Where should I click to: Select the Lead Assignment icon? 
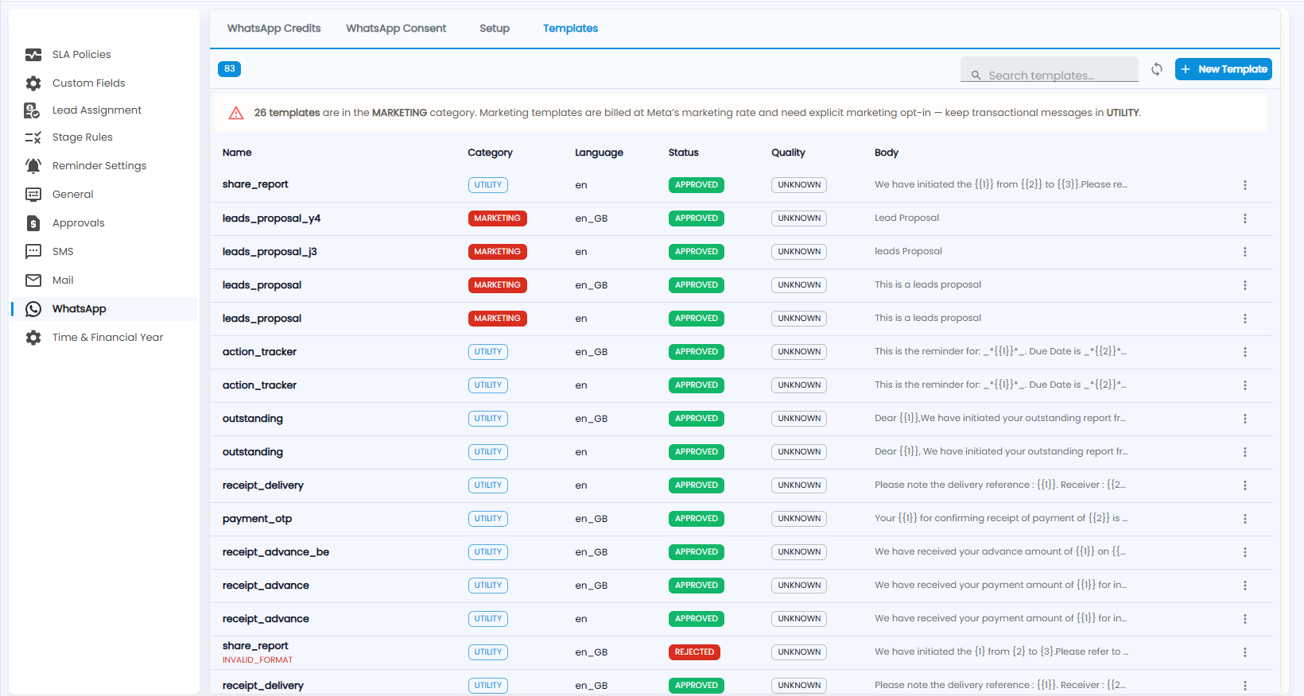(x=33, y=110)
